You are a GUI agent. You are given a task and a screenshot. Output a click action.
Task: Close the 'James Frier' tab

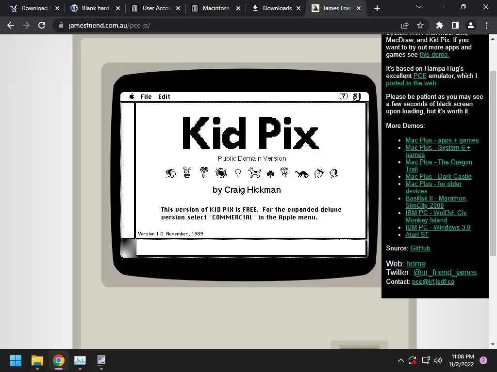359,8
